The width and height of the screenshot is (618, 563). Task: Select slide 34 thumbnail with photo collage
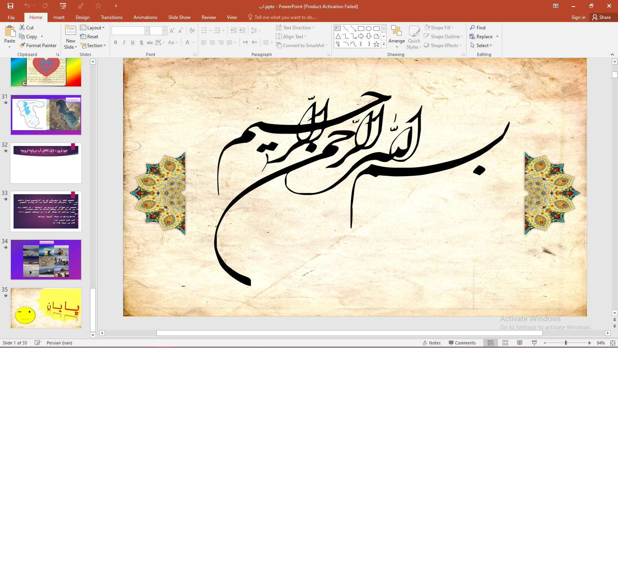pyautogui.click(x=46, y=259)
